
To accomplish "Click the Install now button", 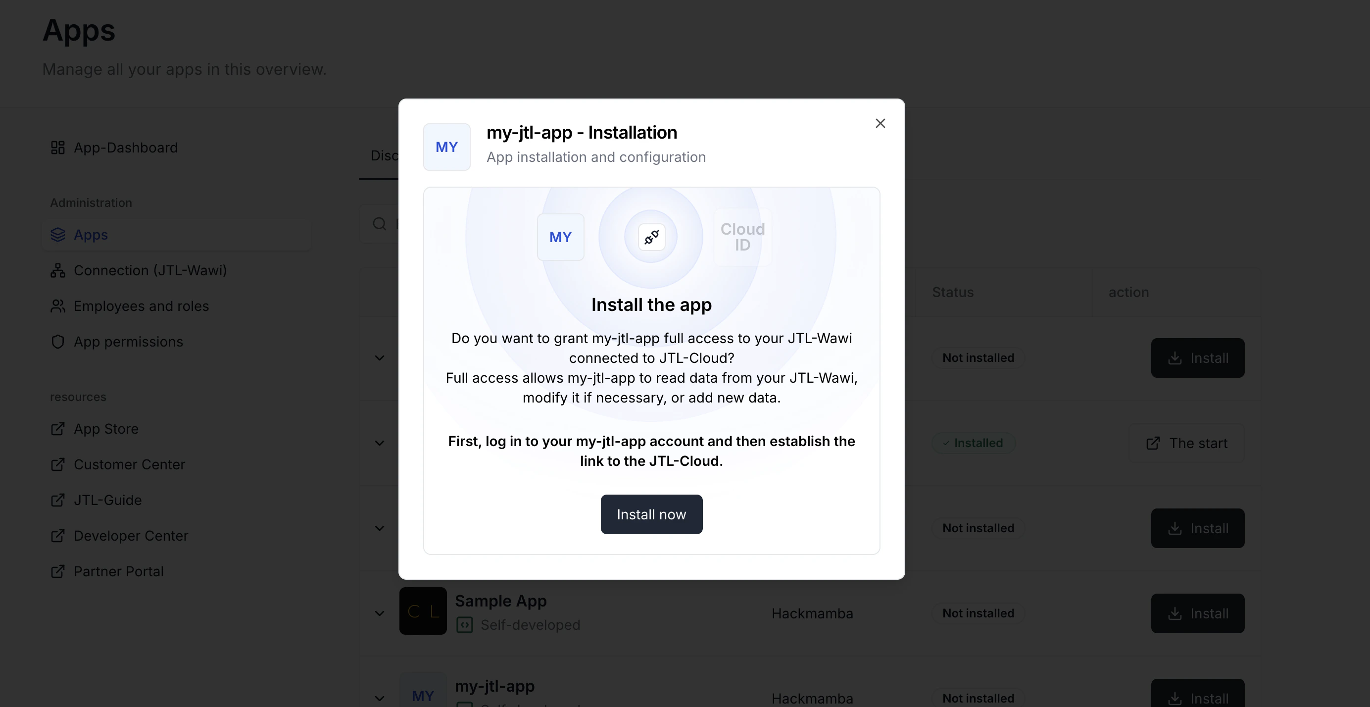I will click(x=651, y=514).
